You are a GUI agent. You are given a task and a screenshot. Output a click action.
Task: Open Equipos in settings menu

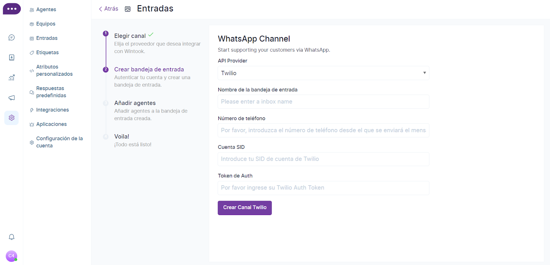tap(46, 24)
